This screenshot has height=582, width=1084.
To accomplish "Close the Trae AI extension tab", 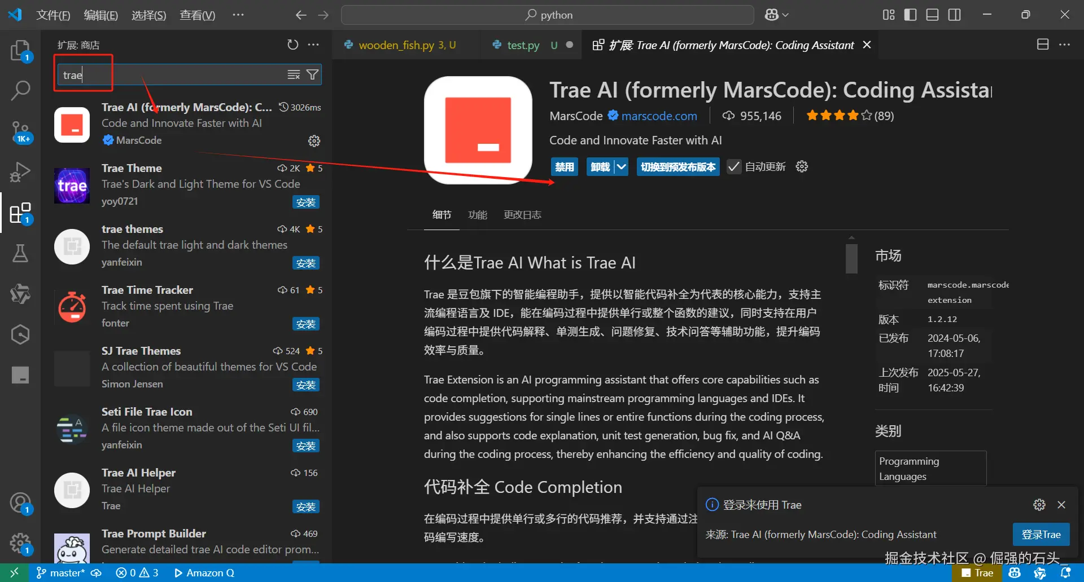I will tap(867, 45).
